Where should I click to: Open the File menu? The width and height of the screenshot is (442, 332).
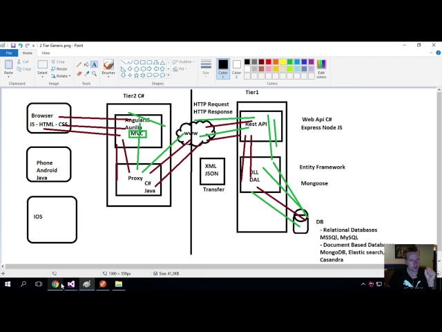pyautogui.click(x=9, y=53)
